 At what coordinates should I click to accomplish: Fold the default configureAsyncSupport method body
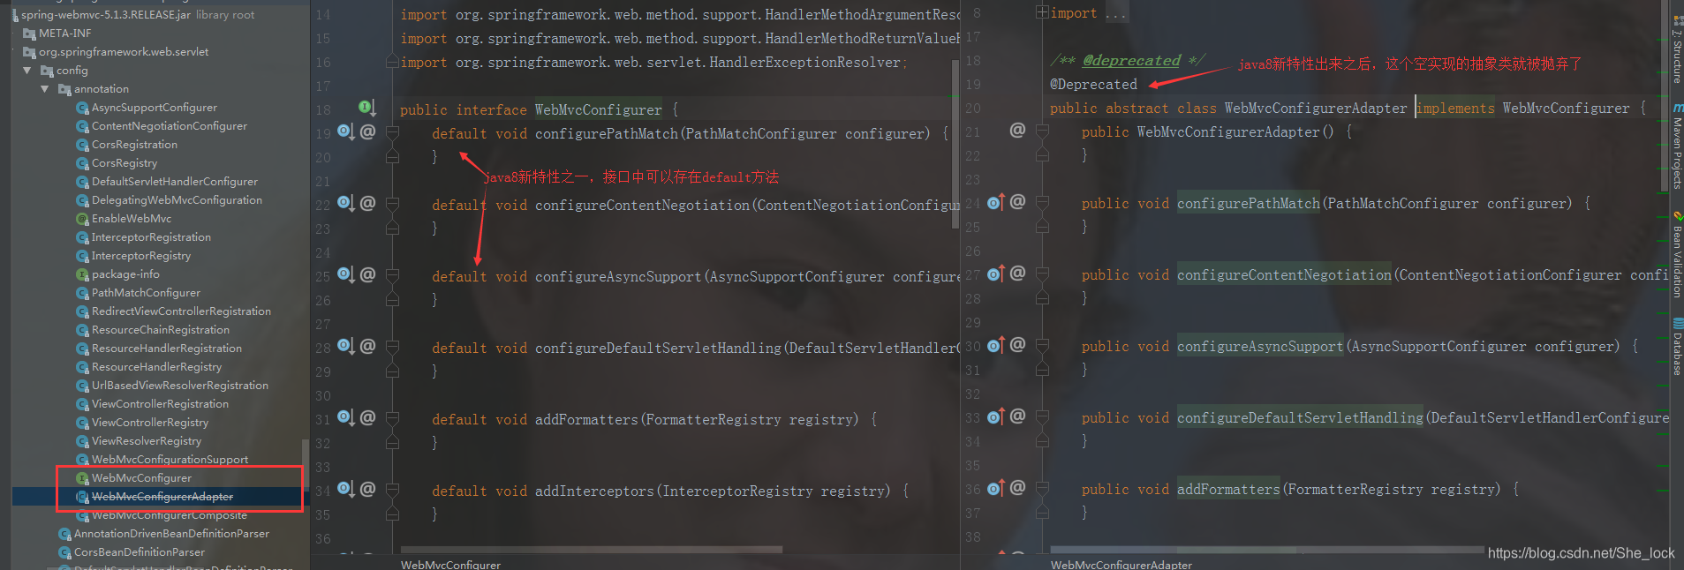[x=393, y=276]
